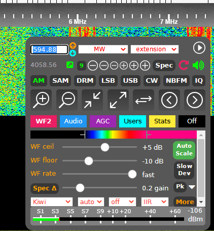Click the max out expand arrows icon

tap(118, 100)
